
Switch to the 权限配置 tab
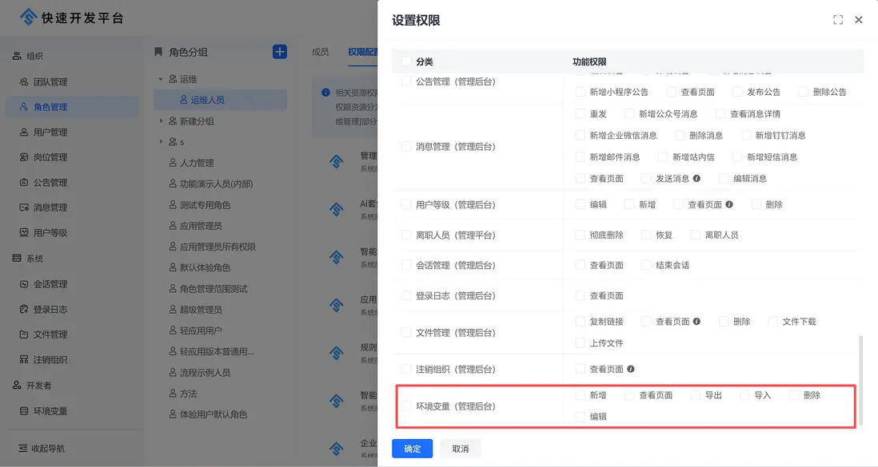[x=362, y=52]
